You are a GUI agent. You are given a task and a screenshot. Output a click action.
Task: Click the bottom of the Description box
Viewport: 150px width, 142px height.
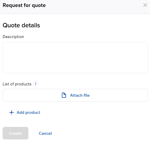75,70
